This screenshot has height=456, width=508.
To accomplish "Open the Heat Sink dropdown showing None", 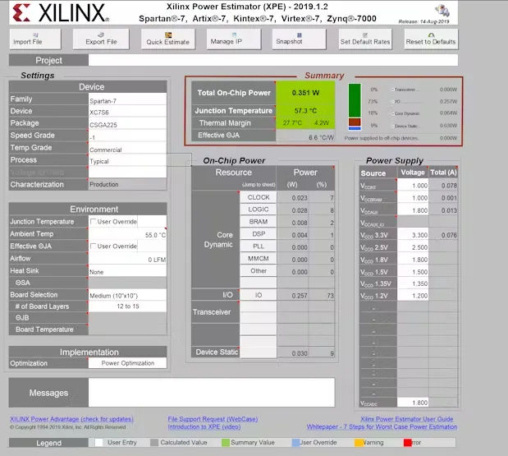I will 128,271.
